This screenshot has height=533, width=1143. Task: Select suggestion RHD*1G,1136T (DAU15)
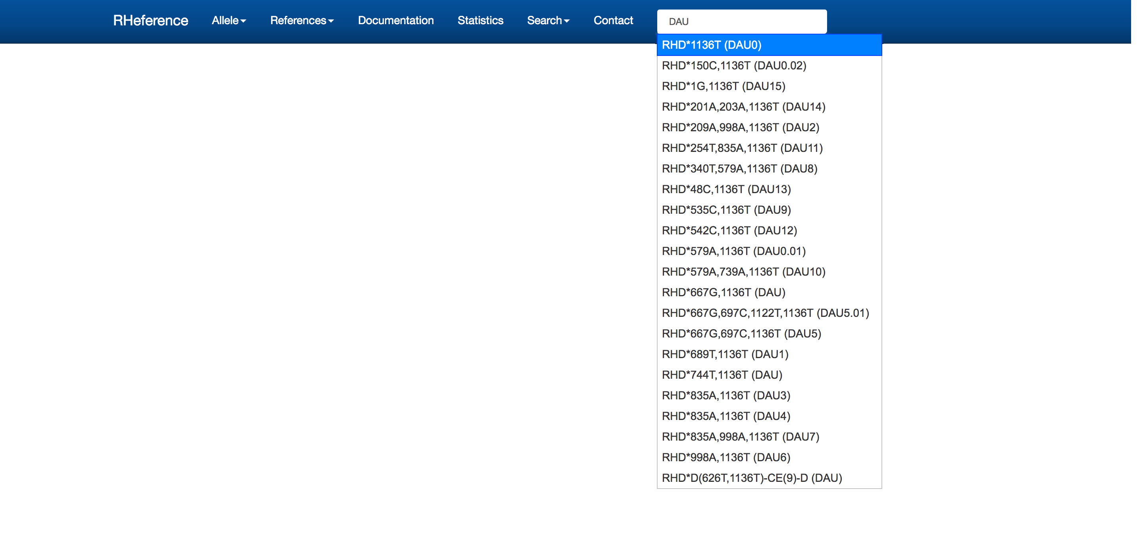pos(769,86)
